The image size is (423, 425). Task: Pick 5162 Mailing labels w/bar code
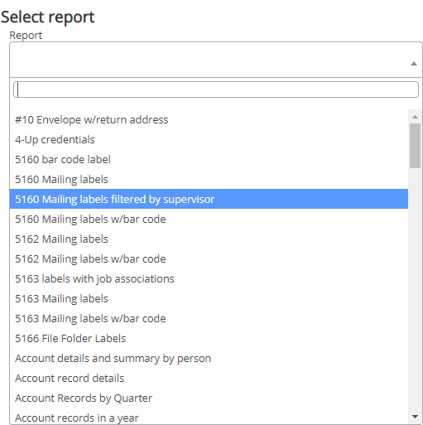(209, 259)
